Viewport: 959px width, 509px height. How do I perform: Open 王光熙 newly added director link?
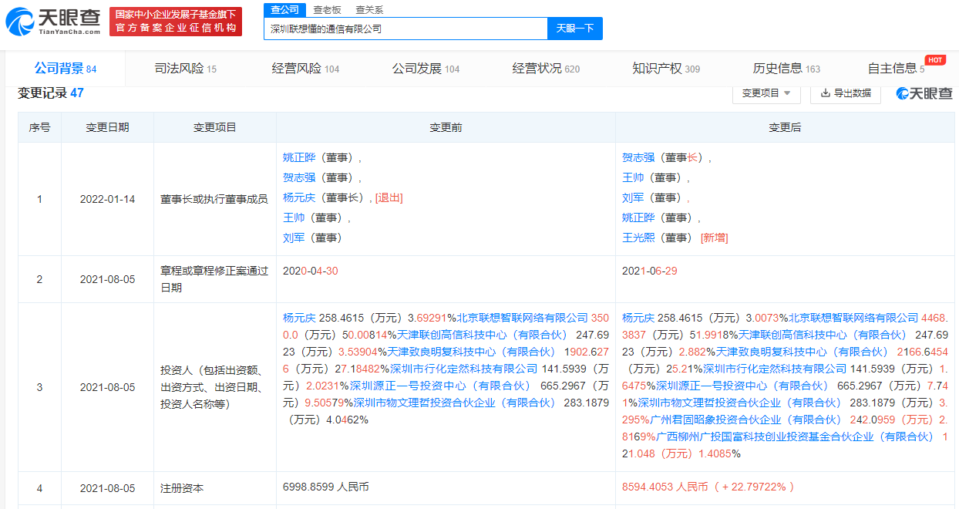[638, 238]
